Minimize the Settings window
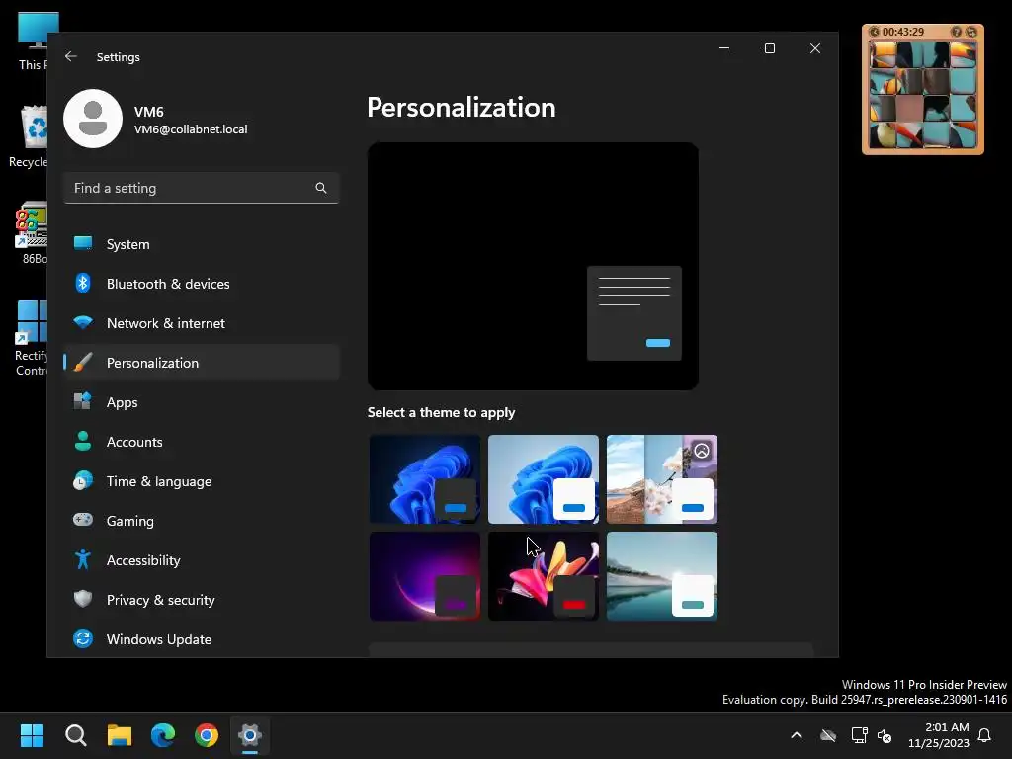Image resolution: width=1012 pixels, height=759 pixels. pos(724,48)
